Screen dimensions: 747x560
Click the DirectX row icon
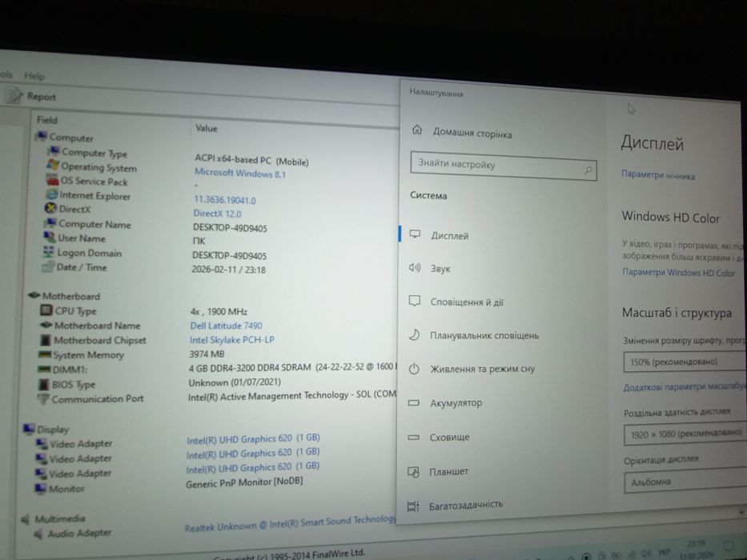[50, 208]
